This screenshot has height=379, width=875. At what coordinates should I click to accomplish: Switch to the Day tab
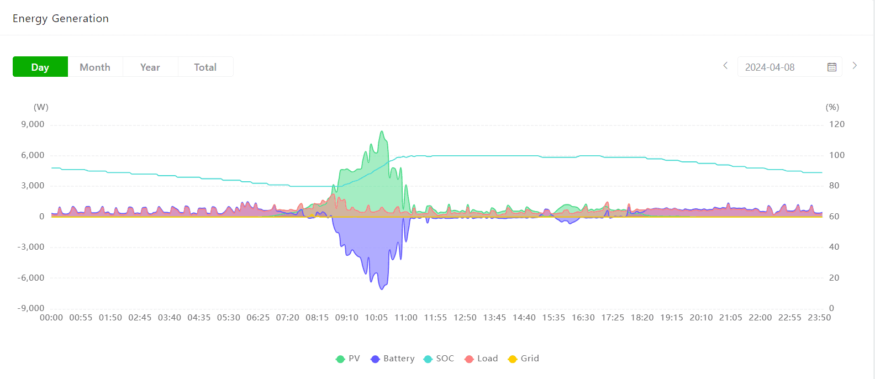click(x=40, y=67)
